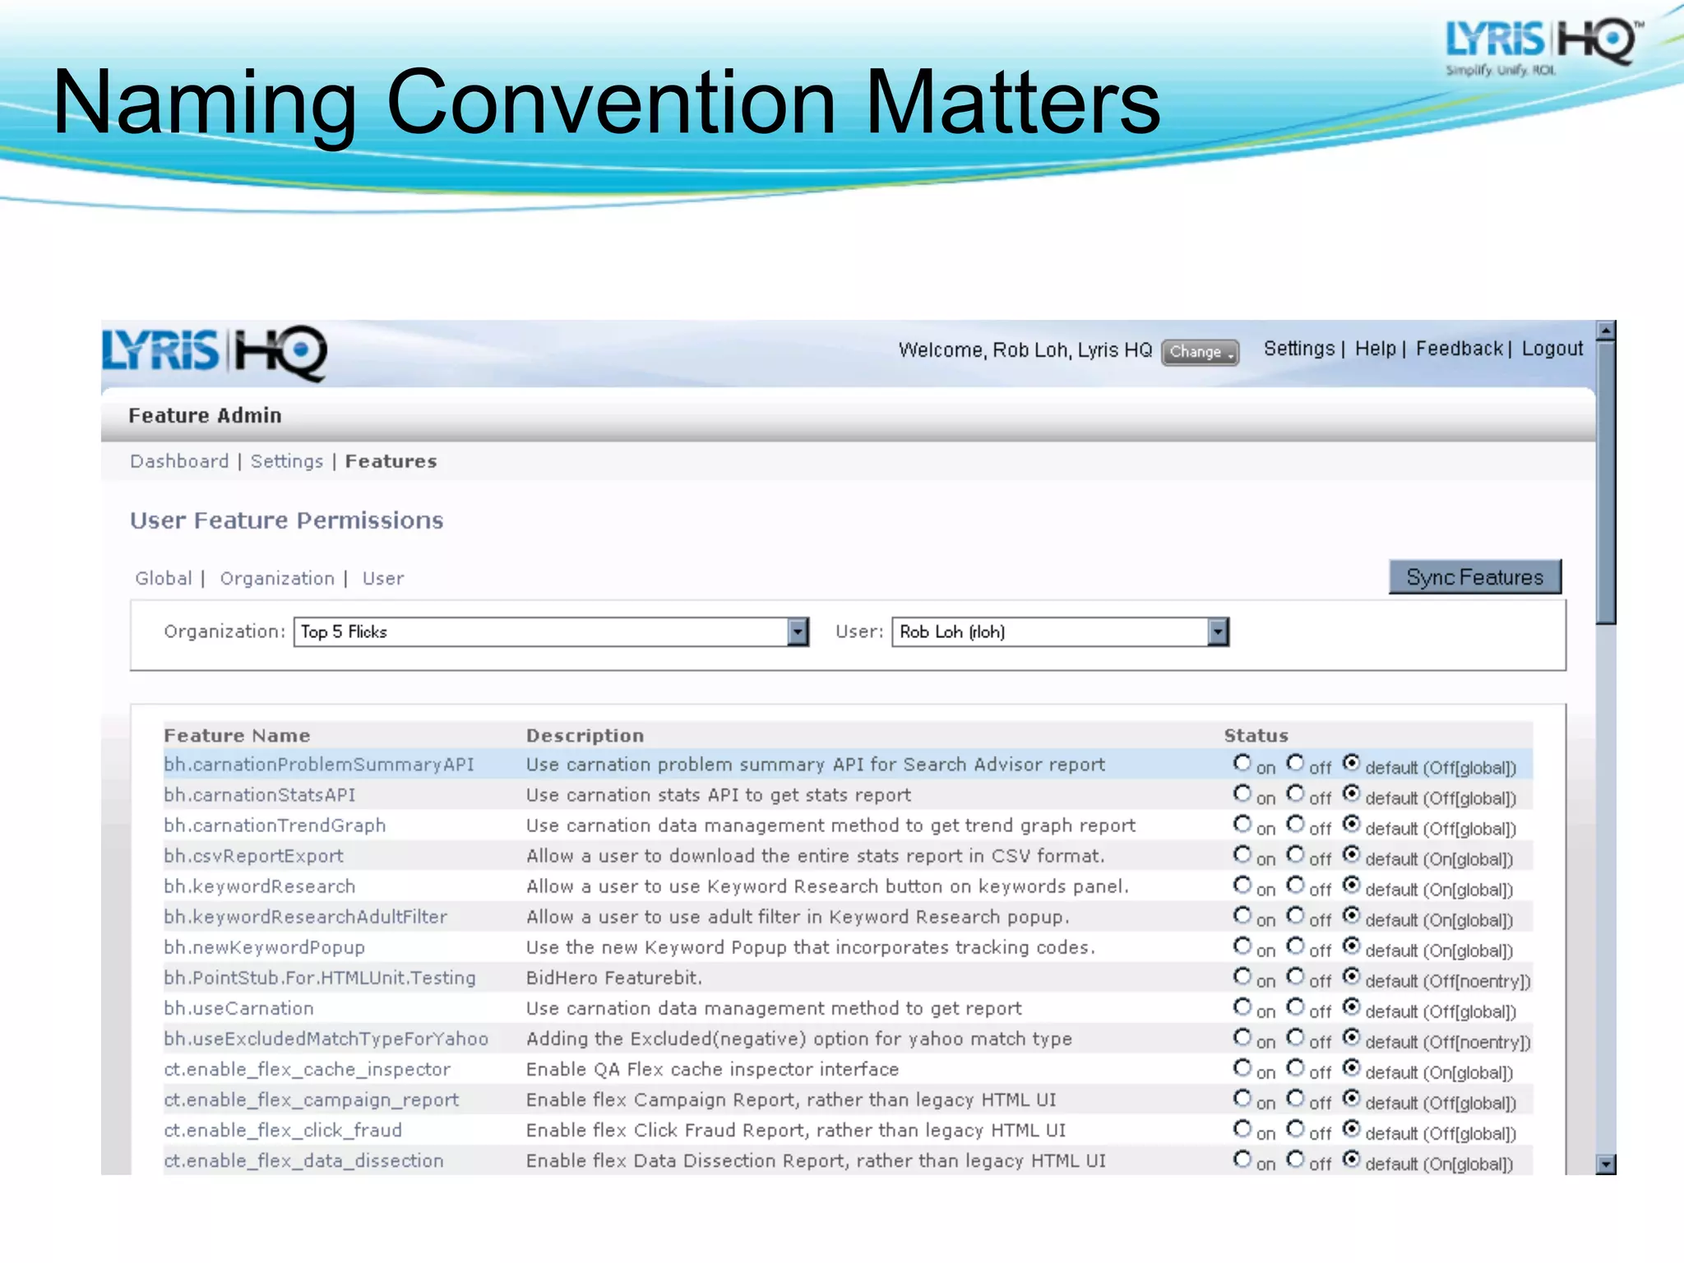Open the Global permissions link
The width and height of the screenshot is (1684, 1263).
pyautogui.click(x=164, y=579)
